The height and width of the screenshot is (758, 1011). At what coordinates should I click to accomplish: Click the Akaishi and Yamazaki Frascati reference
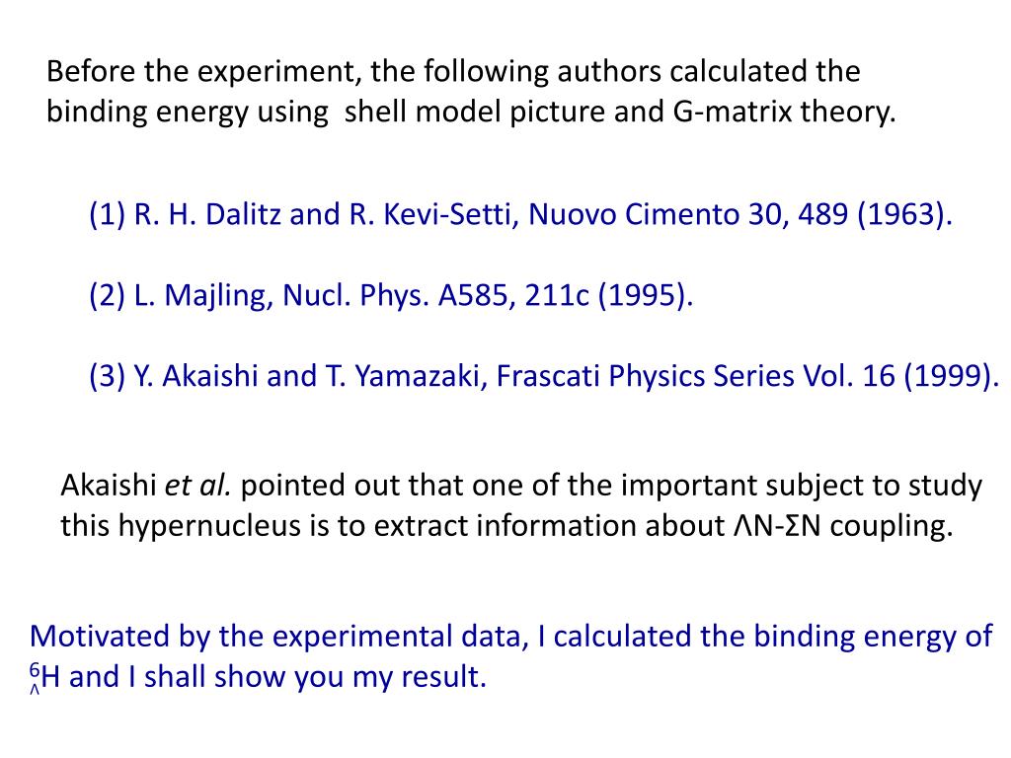tap(544, 376)
